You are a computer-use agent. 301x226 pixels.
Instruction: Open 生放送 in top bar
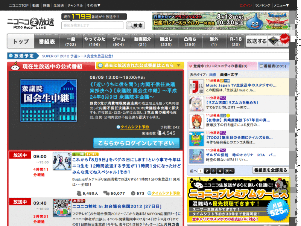[x=59, y=5]
